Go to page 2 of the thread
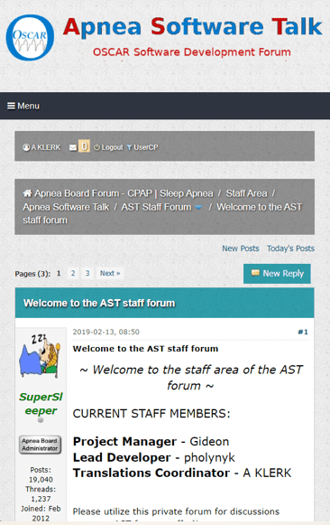 73,273
